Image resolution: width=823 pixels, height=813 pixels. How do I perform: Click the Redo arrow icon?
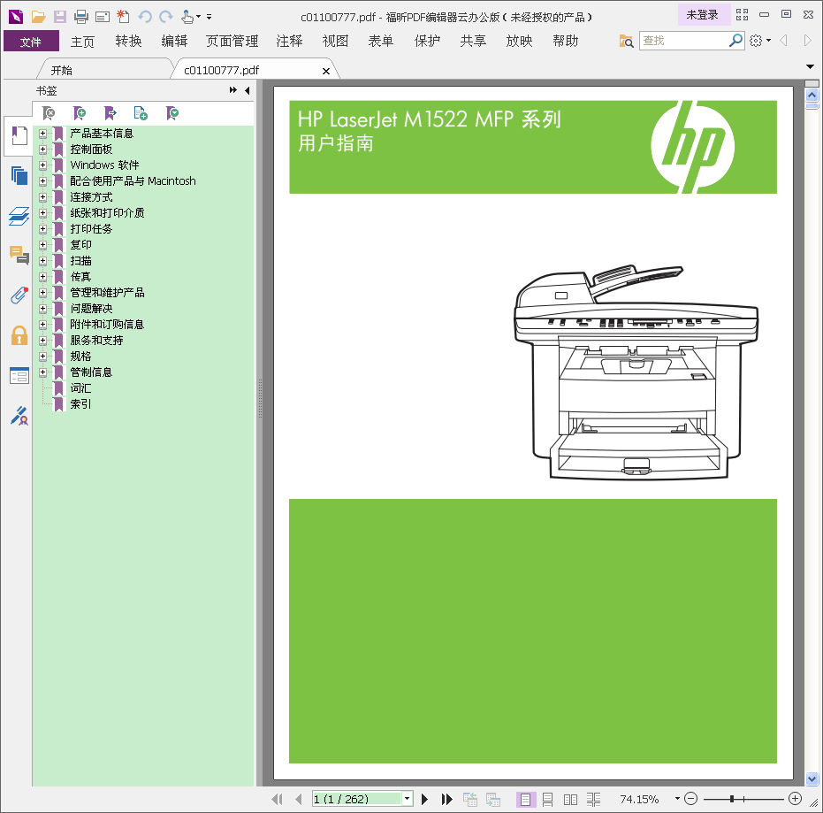pyautogui.click(x=166, y=17)
